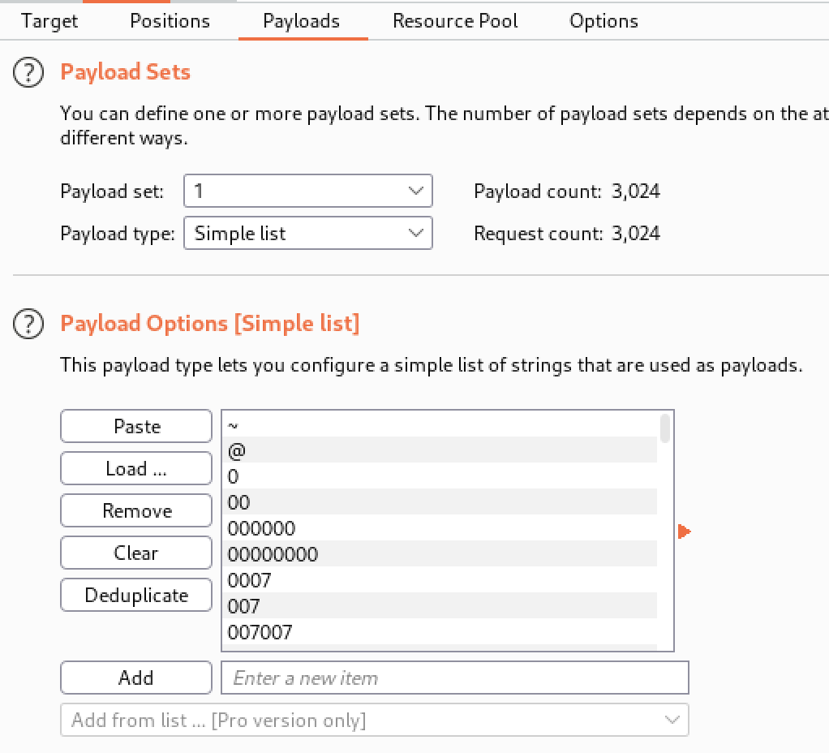The width and height of the screenshot is (829, 753).
Task: Open the Payload type dropdown
Action: [308, 233]
